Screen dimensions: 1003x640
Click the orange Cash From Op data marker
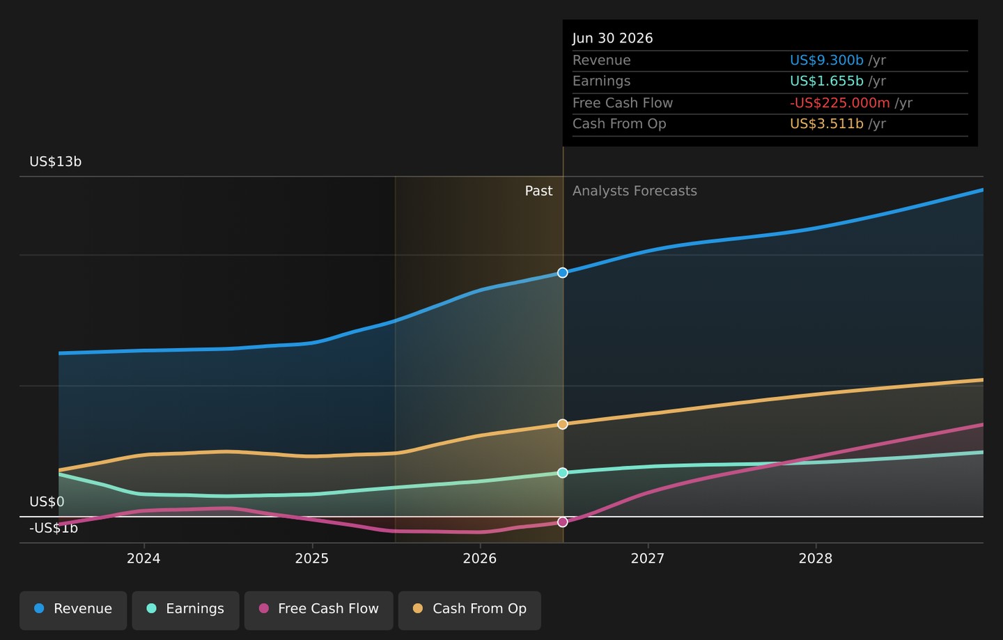pyautogui.click(x=563, y=424)
